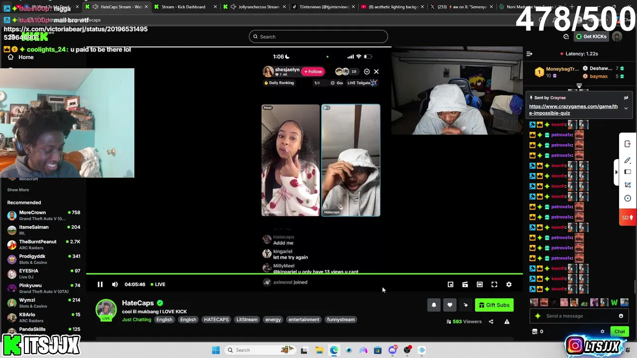The image size is (637, 358).
Task: Open recommended channel Wymzi
Action: pyautogui.click(x=44, y=303)
